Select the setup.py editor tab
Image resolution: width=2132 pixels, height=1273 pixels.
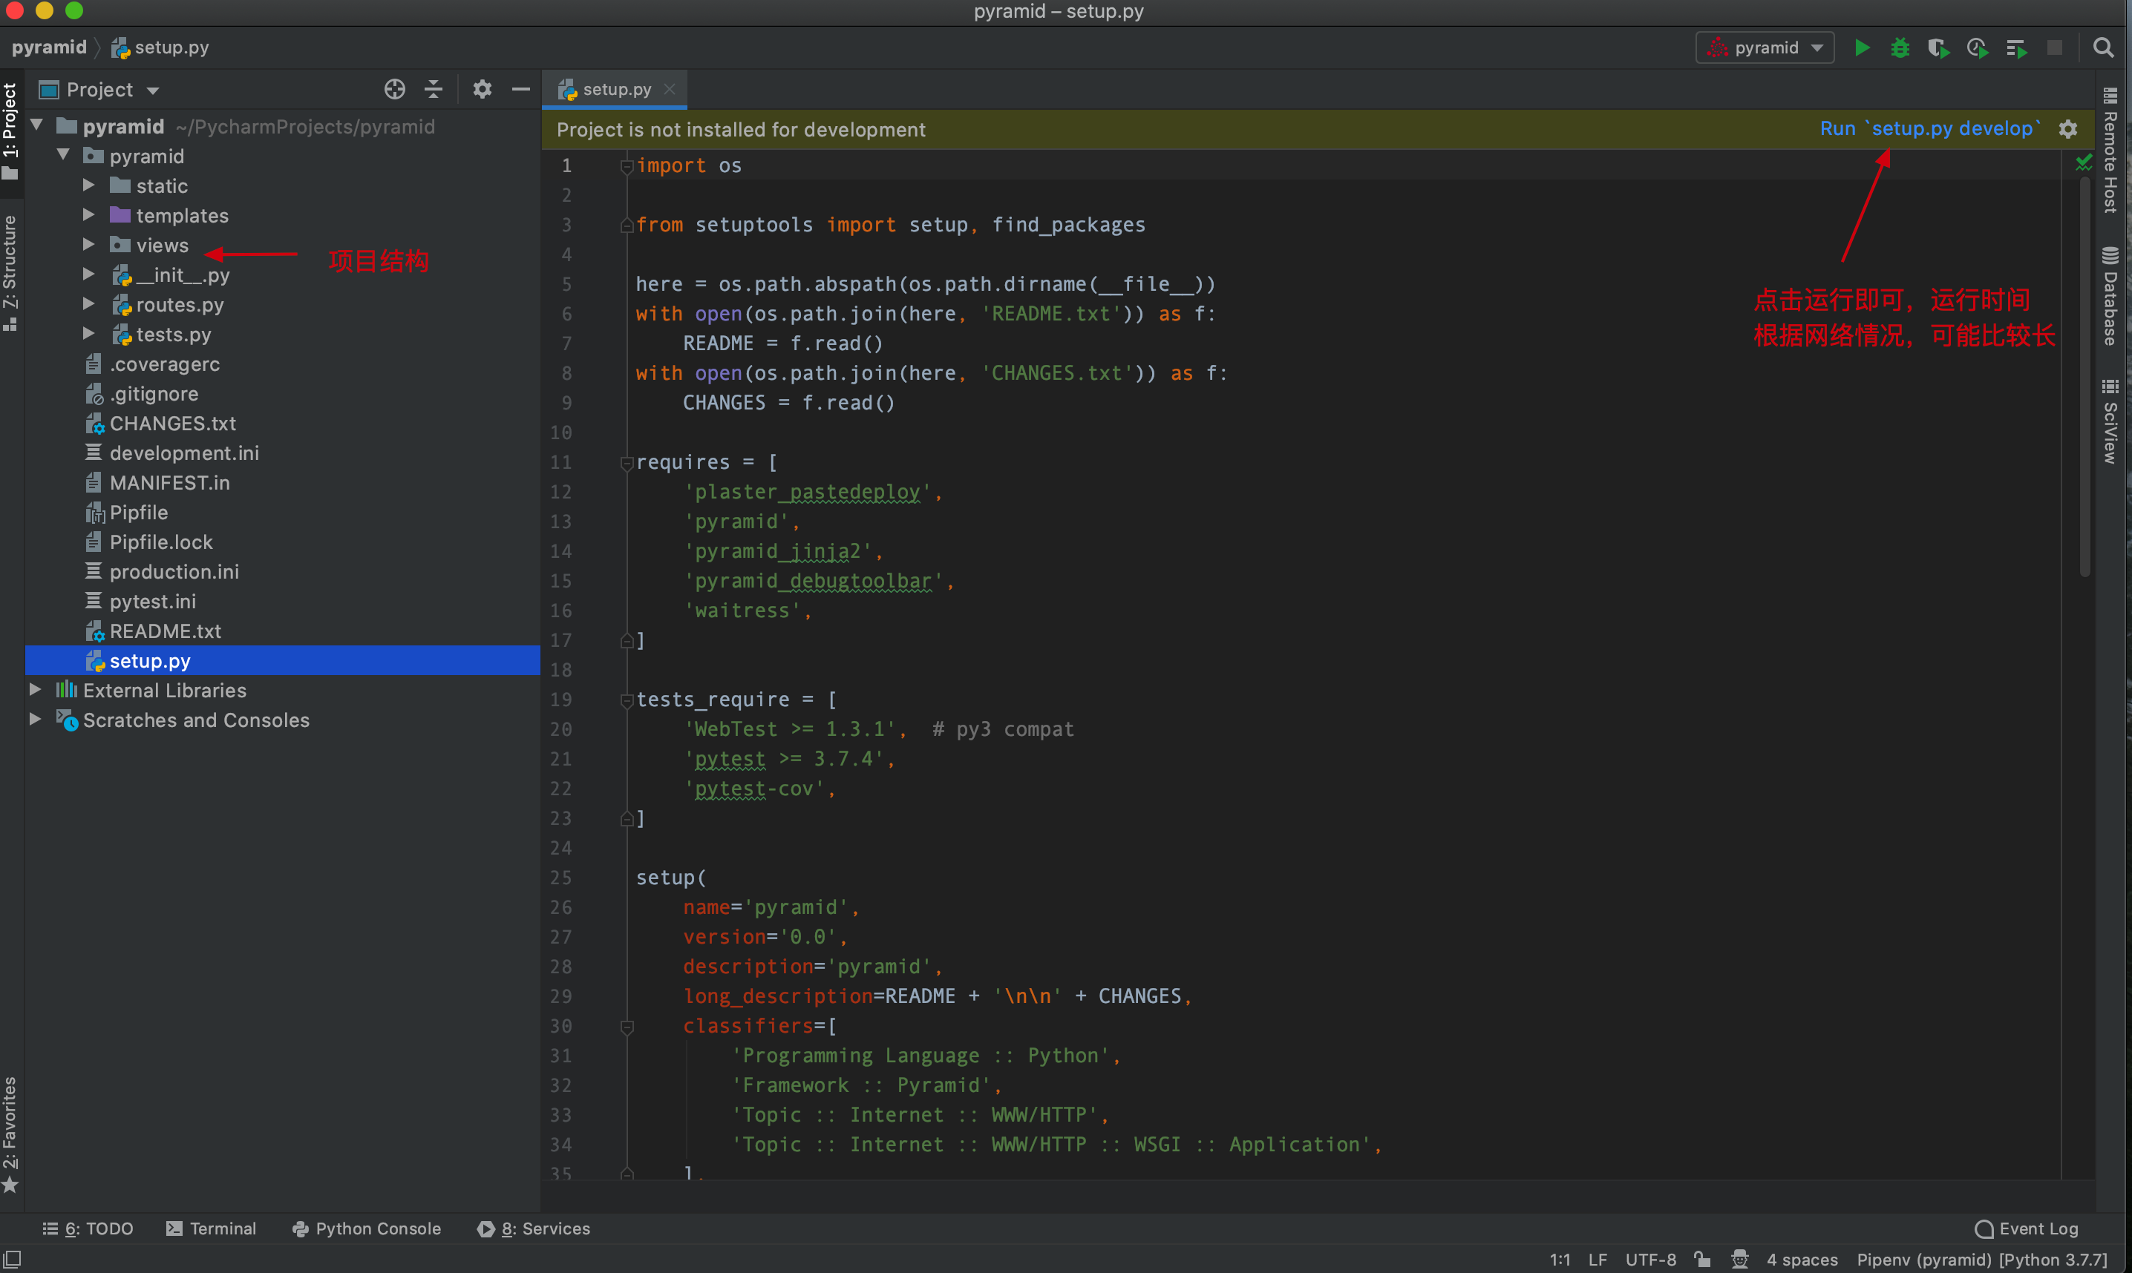(x=615, y=89)
